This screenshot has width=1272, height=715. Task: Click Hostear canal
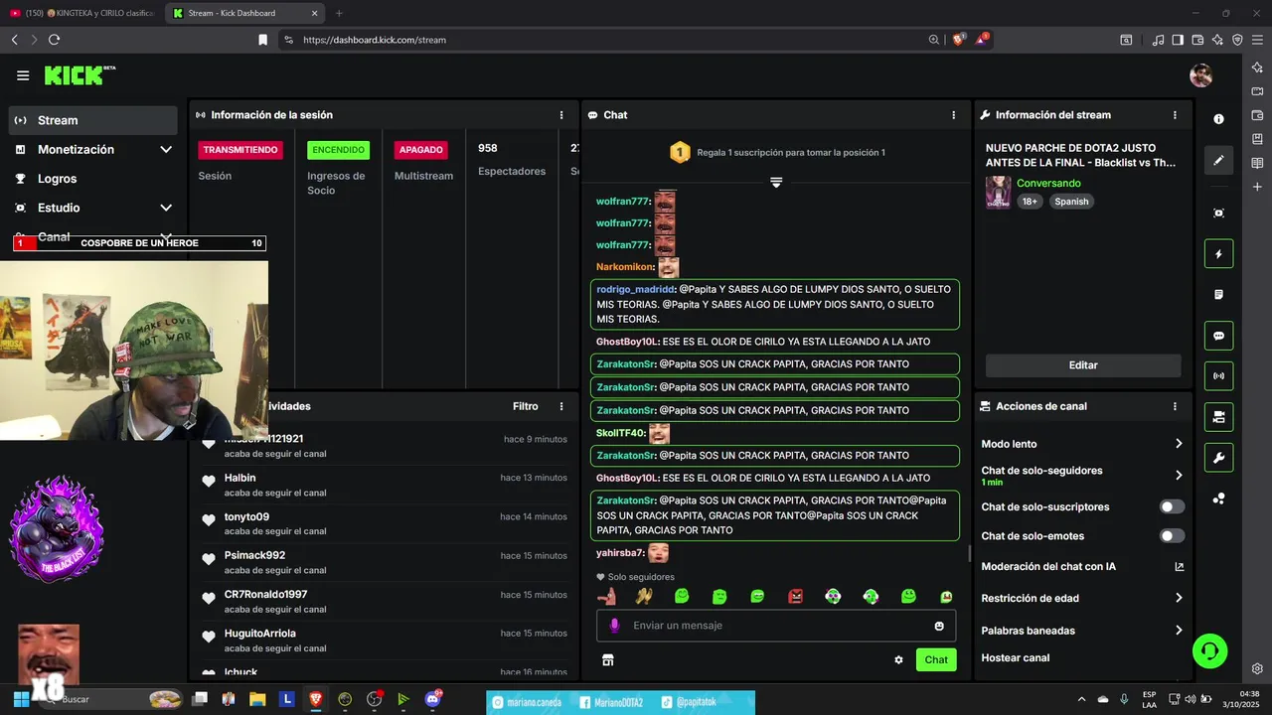click(1016, 657)
